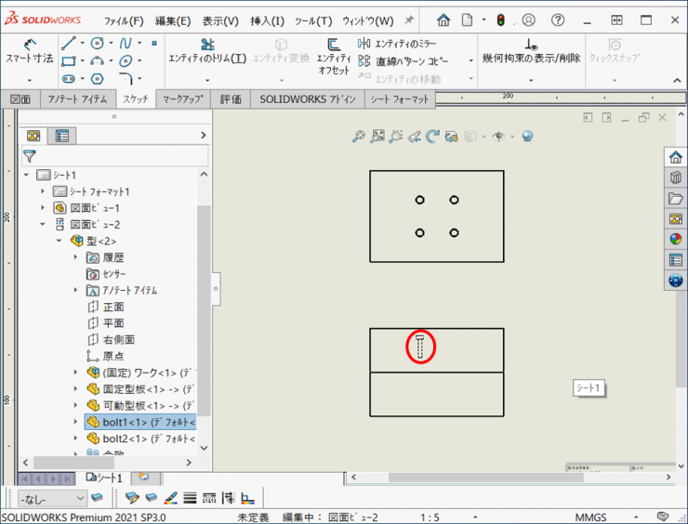Expand the bolt2<1> component node

point(75,438)
